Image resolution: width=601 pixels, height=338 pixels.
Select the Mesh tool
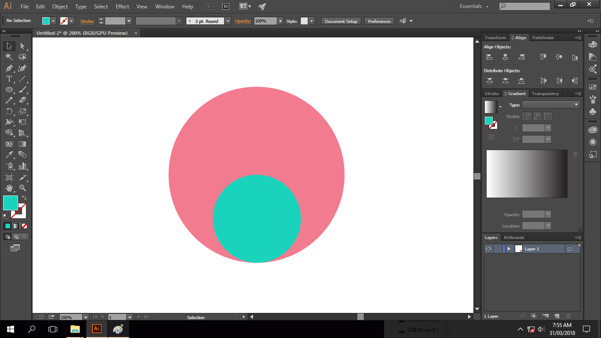pos(9,144)
